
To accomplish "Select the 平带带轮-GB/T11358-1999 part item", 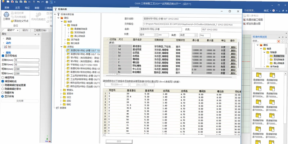I will [x=84, y=65].
